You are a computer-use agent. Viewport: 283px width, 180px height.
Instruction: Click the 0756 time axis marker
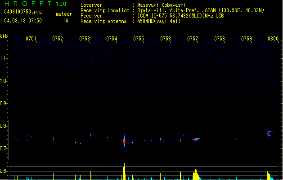click(166, 39)
